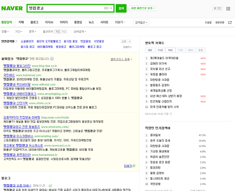This screenshot has width=235, height=191.
Task: Open the 상세검색 dropdown
Action: pos(80,32)
